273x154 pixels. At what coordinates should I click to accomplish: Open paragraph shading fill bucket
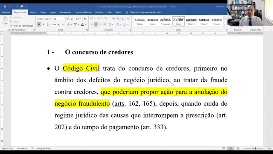[118, 25]
